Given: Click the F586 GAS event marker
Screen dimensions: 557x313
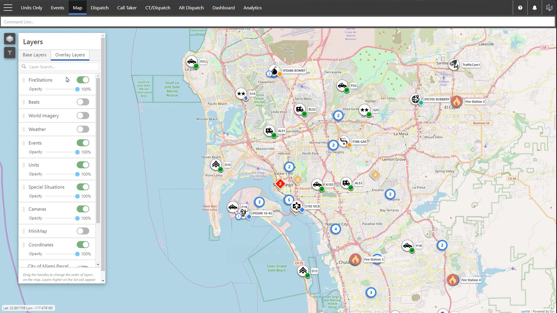Looking at the screenshot, I should (344, 141).
